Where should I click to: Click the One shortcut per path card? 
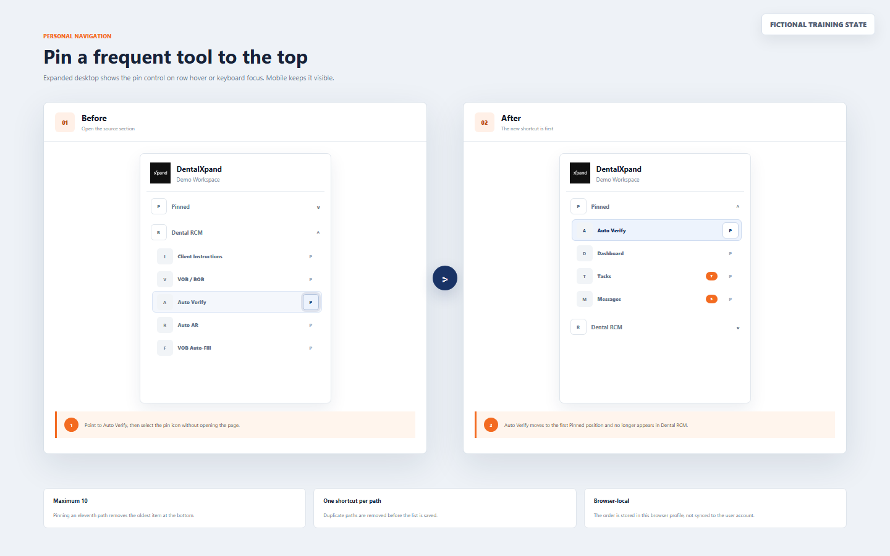(x=445, y=508)
